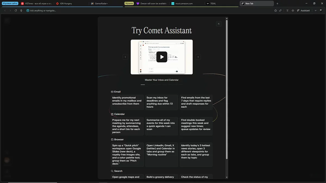The height and width of the screenshot is (183, 326).
Task: Close the Try Comet Assistant dialog
Action: 219,24
